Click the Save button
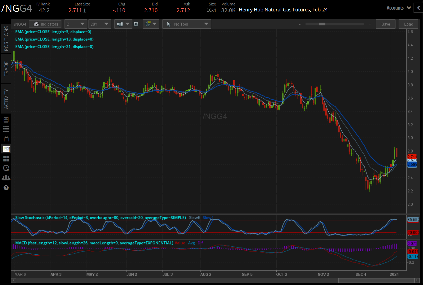Screen dimensions: 423x285 pyautogui.click(x=385, y=24)
